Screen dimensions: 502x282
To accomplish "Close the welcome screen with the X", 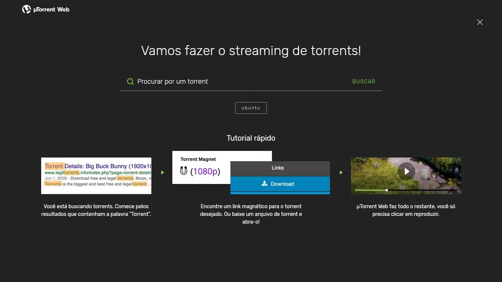I will (480, 22).
